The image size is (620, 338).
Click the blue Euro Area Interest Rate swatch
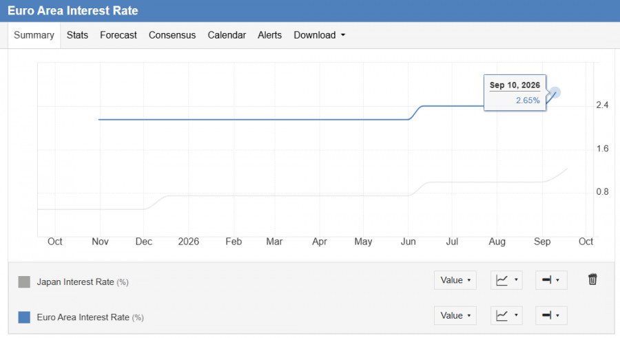24,317
